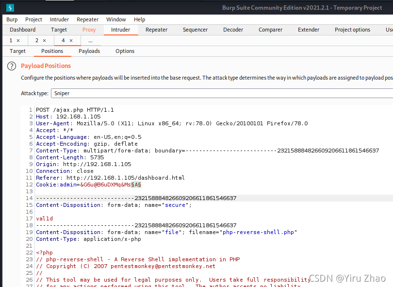Select the Positions sub-tab
This screenshot has height=287, width=393.
(52, 51)
